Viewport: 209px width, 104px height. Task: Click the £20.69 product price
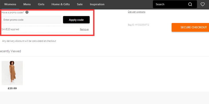pyautogui.click(x=12, y=88)
